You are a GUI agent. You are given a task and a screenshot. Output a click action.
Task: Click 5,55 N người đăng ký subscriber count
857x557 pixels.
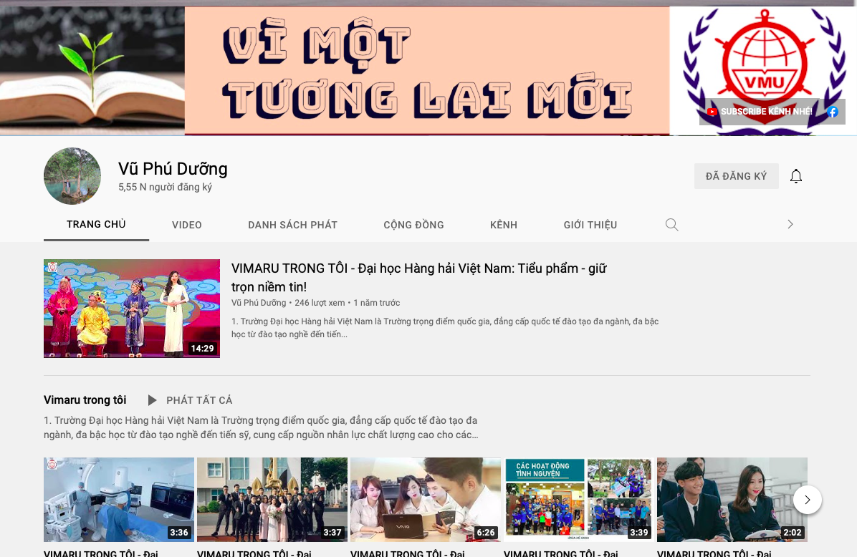coord(165,187)
